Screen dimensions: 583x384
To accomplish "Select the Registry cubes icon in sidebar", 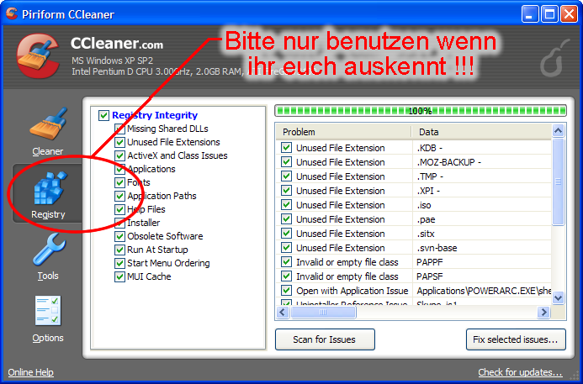I will tap(48, 190).
